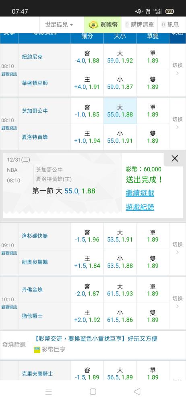The image size is (186, 403).
Task: Tap the battery indicator in status bar
Action: 169,11
